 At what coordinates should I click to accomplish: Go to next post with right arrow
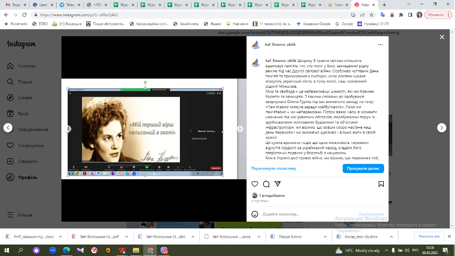tap(442, 128)
